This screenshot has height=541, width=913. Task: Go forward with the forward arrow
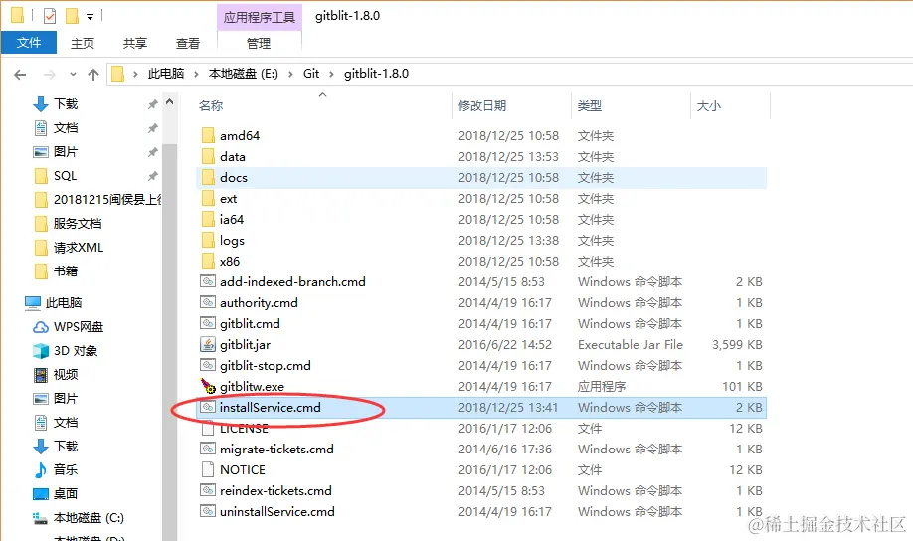[50, 75]
